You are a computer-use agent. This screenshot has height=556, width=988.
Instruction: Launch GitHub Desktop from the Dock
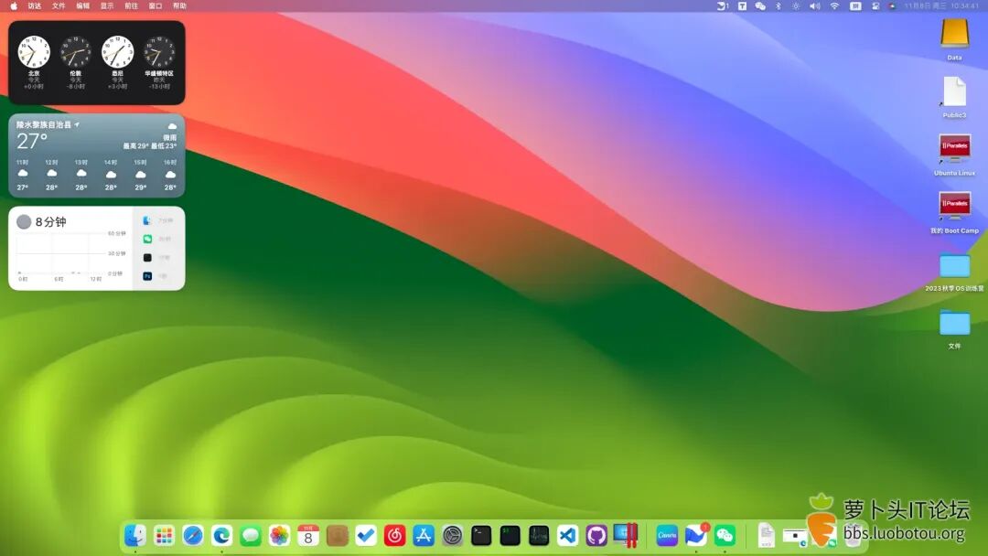[x=596, y=535]
